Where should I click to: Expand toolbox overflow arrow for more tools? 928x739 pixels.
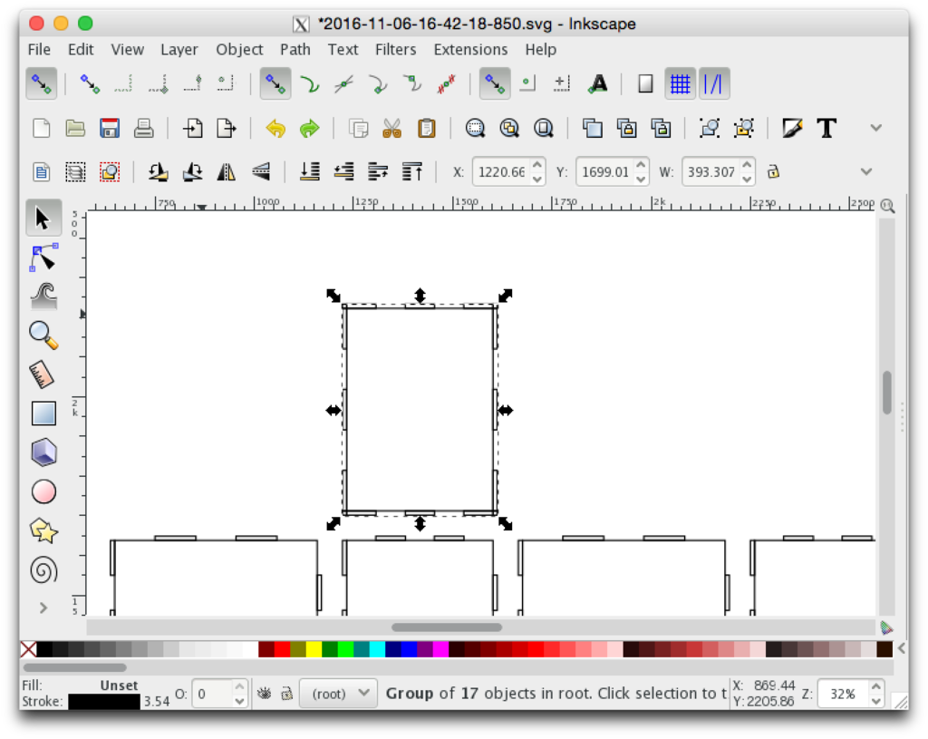point(43,608)
